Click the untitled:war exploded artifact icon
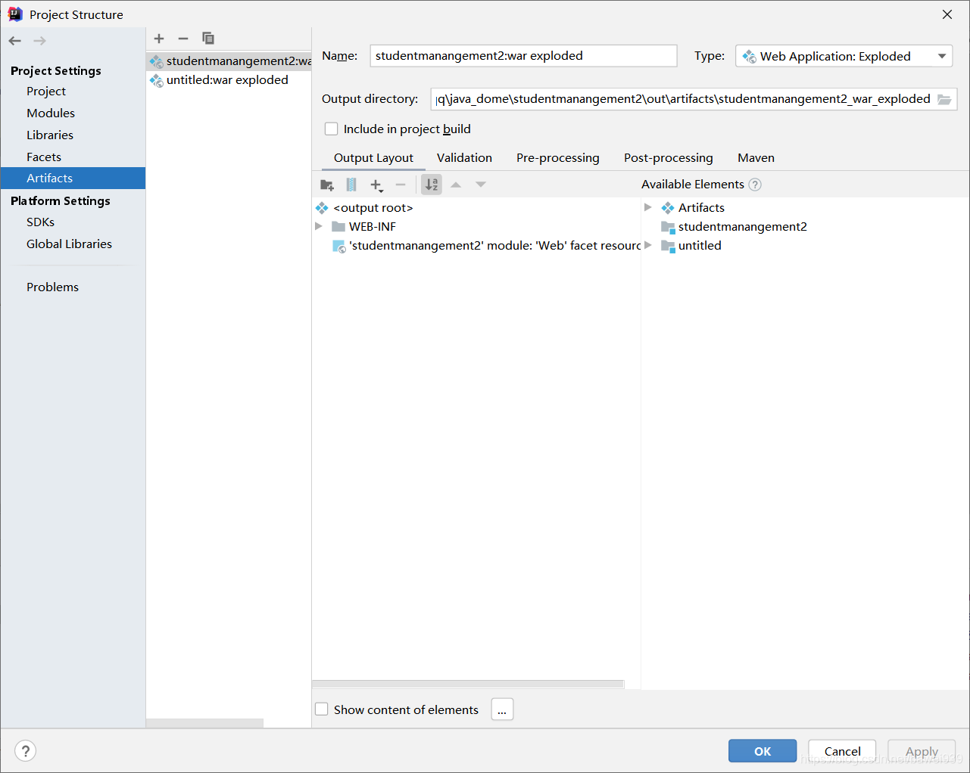This screenshot has height=773, width=970. [157, 80]
